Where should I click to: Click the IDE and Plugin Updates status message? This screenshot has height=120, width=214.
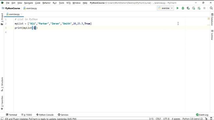click(x=41, y=119)
